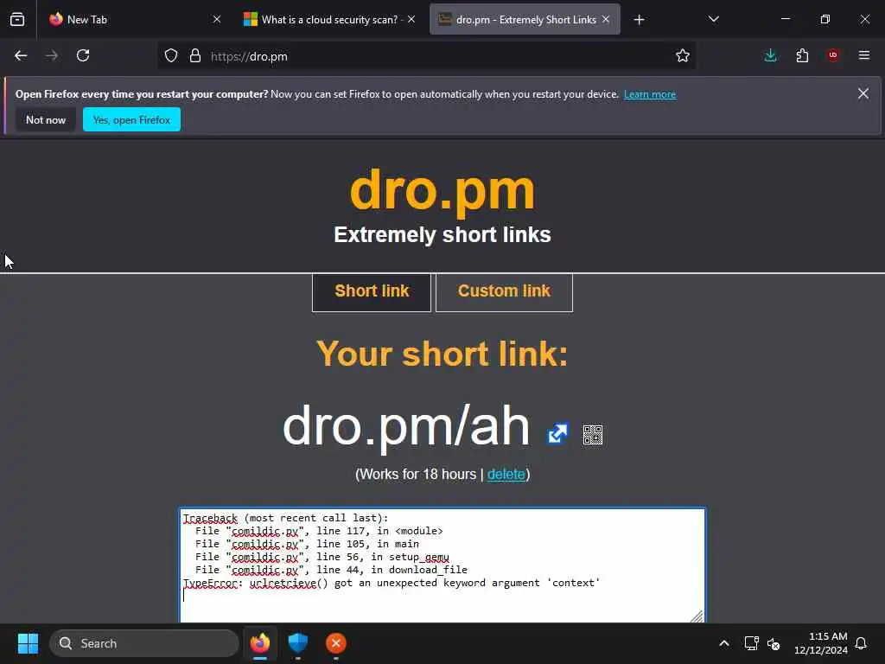Open the muted volume tray icon
885x664 pixels.
coord(774,643)
